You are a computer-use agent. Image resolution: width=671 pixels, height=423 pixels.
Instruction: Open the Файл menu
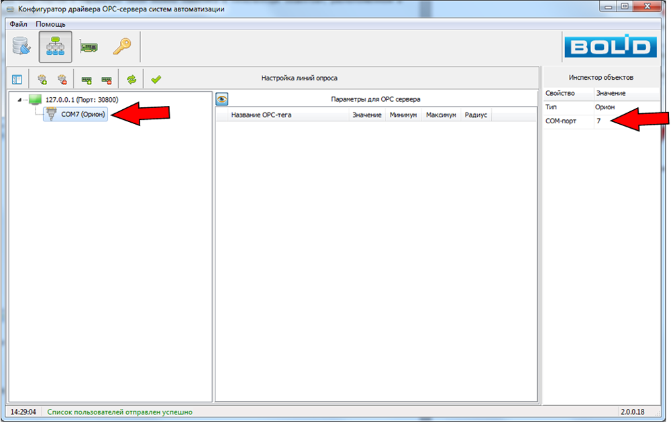coord(18,24)
